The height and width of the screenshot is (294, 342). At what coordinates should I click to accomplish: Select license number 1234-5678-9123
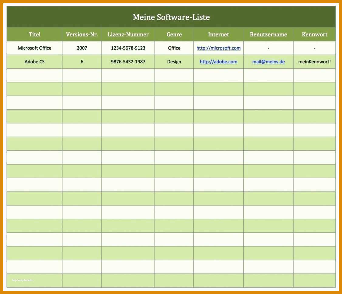tap(128, 48)
